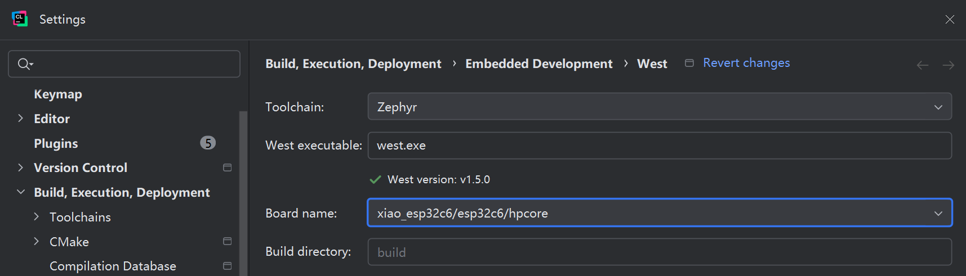This screenshot has height=276, width=966.
Task: Click the Build directory input field
Action: pyautogui.click(x=659, y=252)
